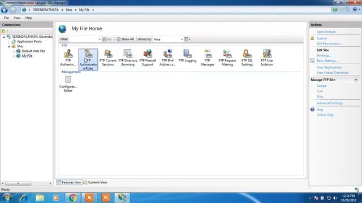Click the Filter input field
Image resolution: width=362 pixels, height=203 pixels.
point(83,39)
